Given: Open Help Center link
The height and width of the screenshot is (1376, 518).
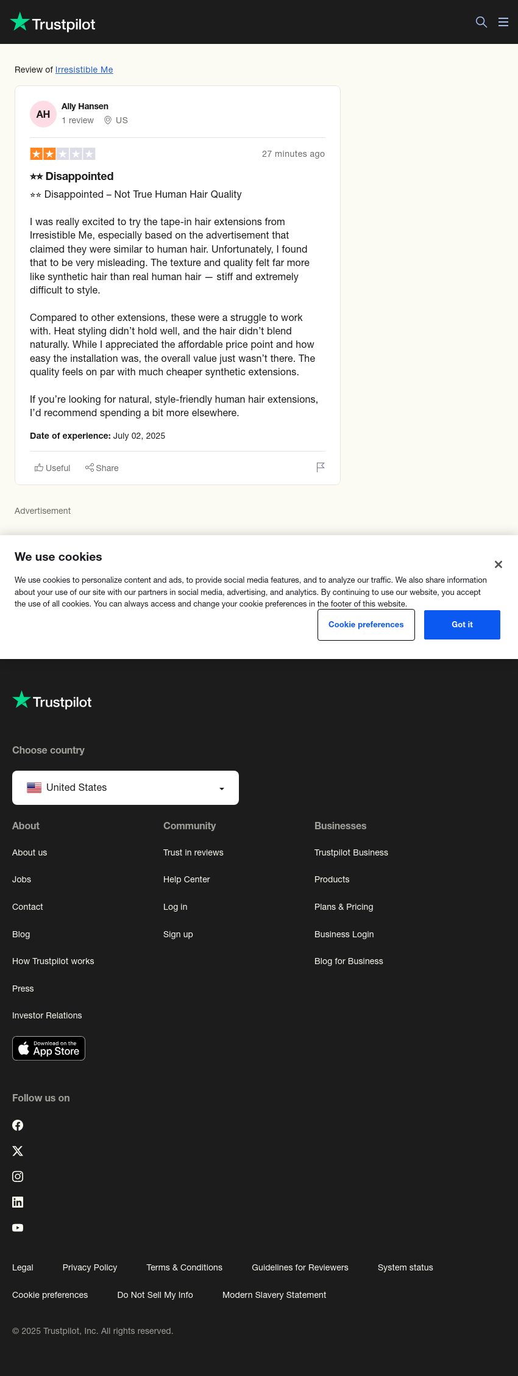Looking at the screenshot, I should click(186, 879).
